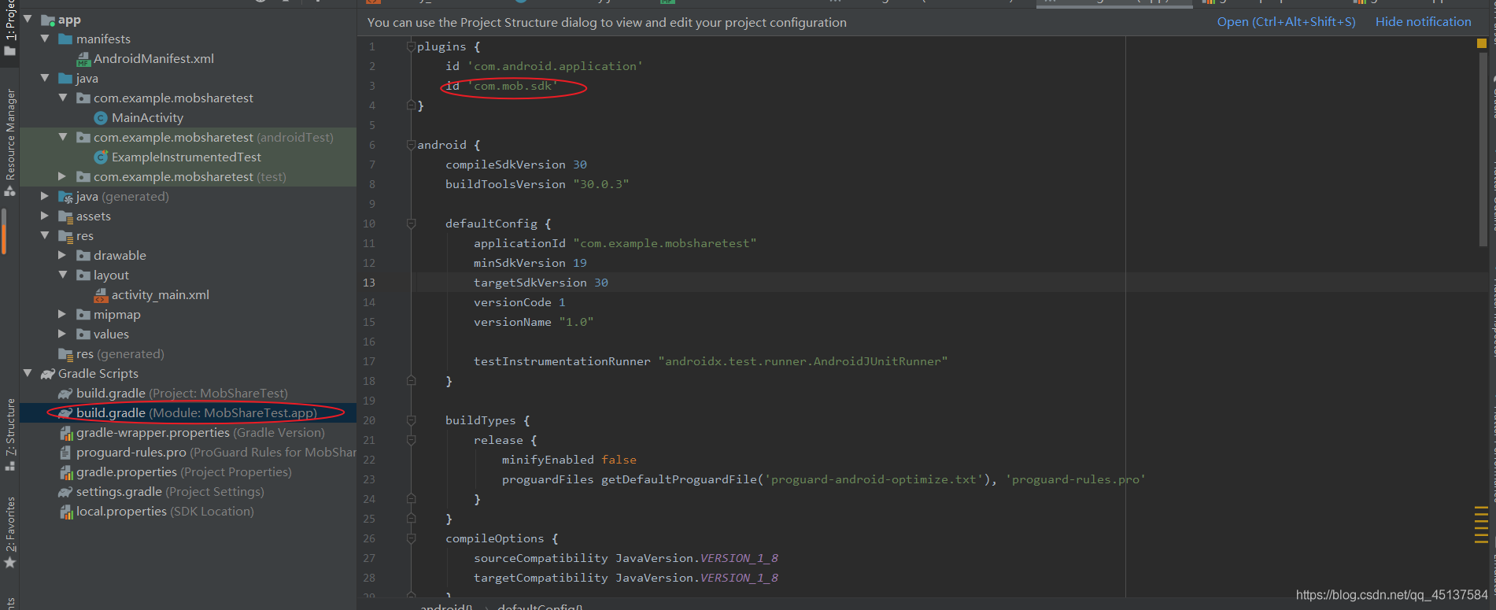The width and height of the screenshot is (1496, 610).
Task: Expand java (generated) folder
Action: point(45,196)
